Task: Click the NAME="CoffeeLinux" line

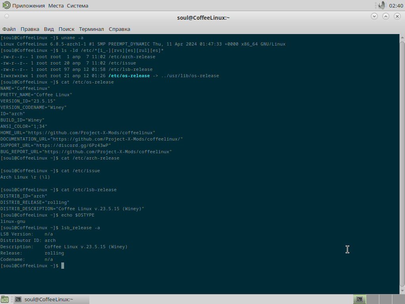Action: coord(25,88)
